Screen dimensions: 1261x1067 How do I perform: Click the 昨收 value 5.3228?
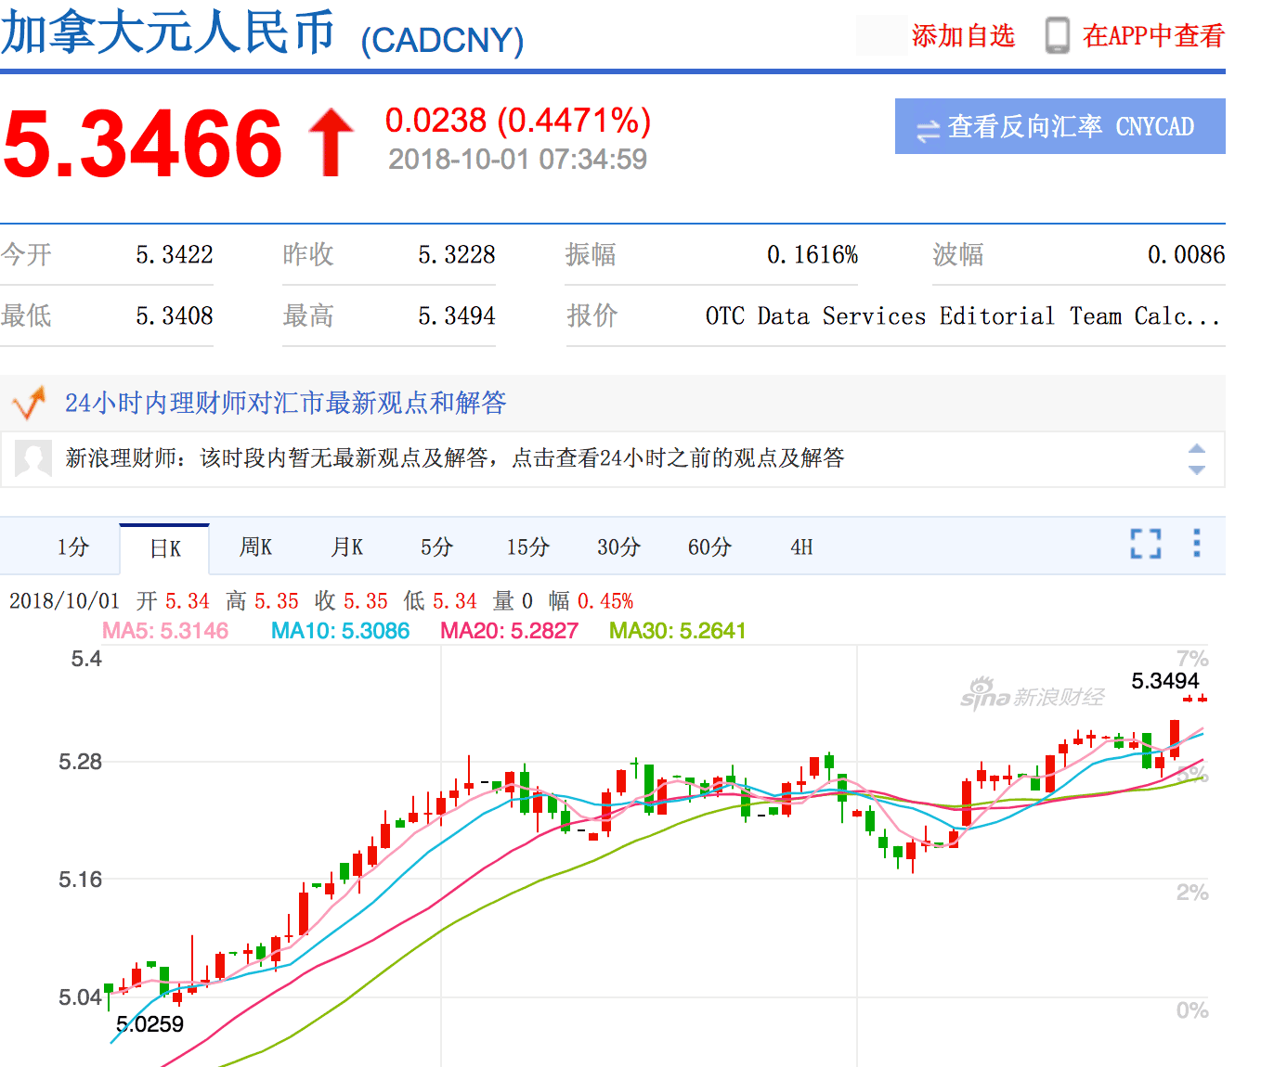tap(457, 255)
